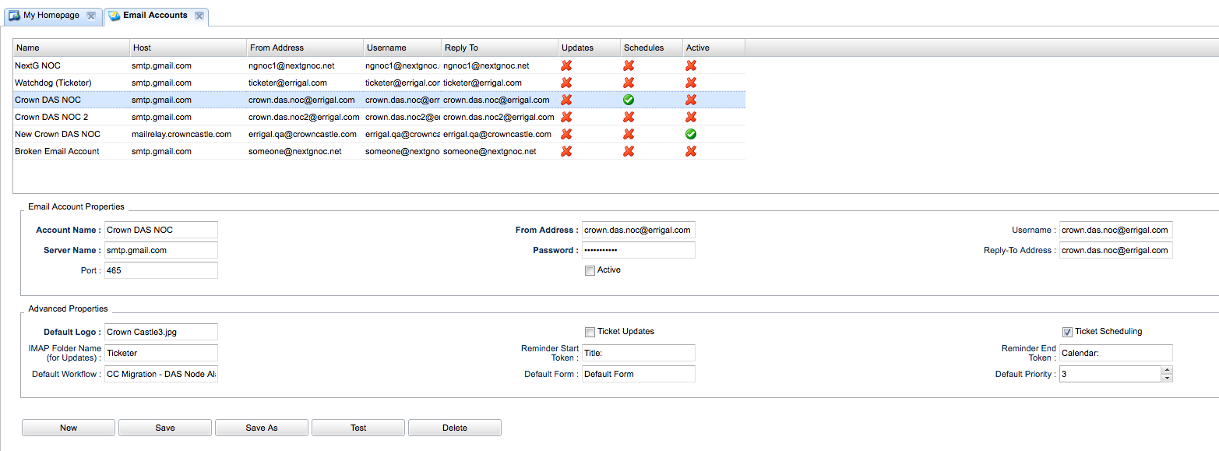Decrease Default Priority with the down arrow
This screenshot has width=1219, height=451.
tap(1166, 379)
